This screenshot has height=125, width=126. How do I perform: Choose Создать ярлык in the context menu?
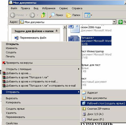point(41,109)
